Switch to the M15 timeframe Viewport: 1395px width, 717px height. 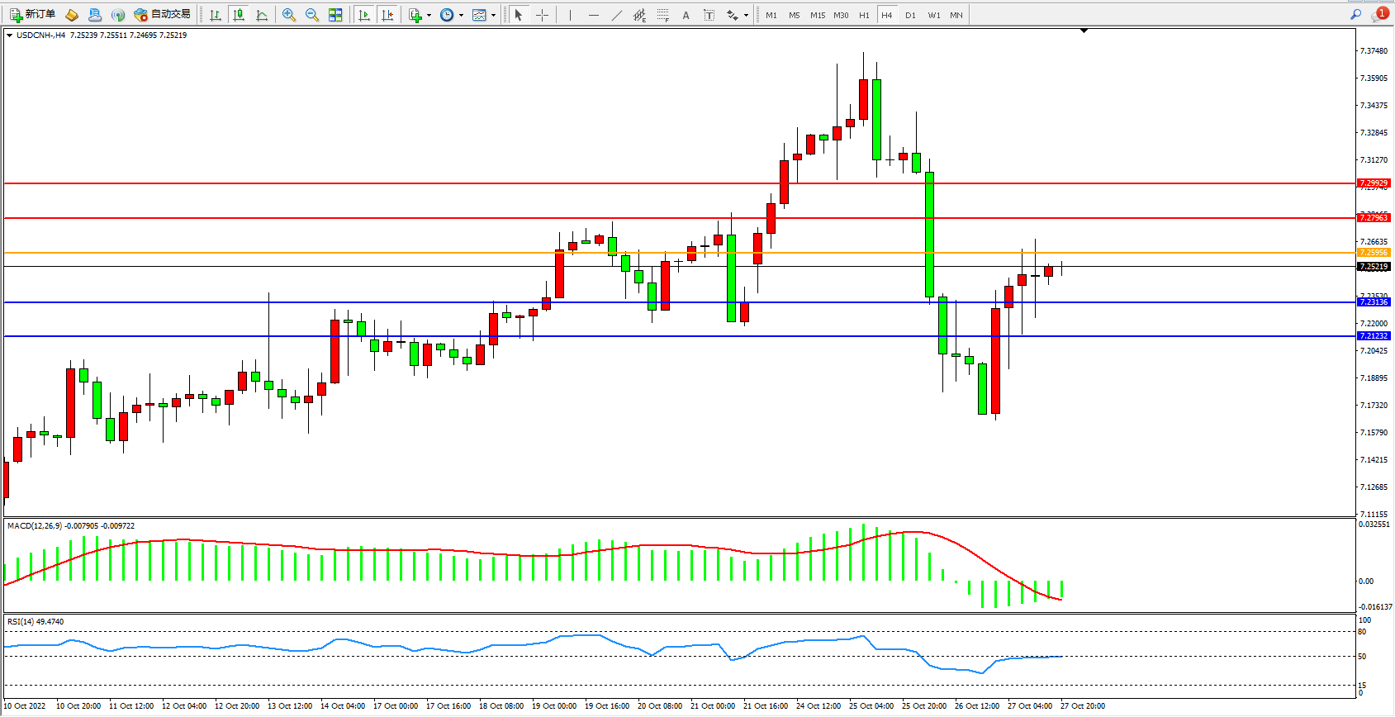click(x=817, y=15)
